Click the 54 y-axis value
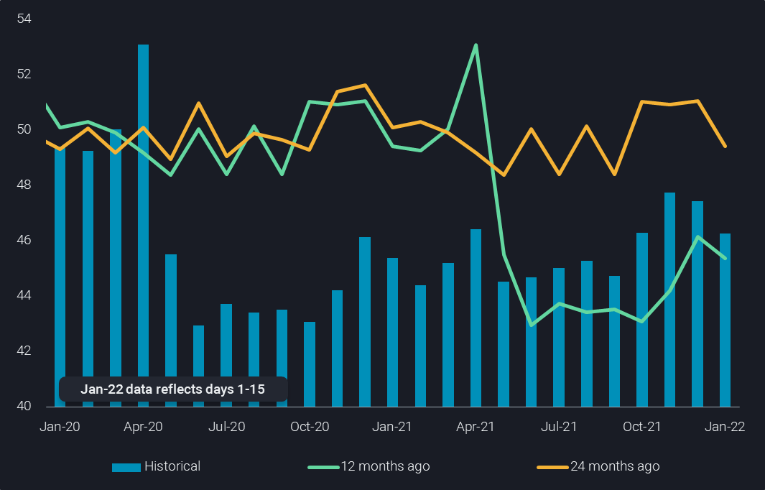The height and width of the screenshot is (490, 765). pyautogui.click(x=24, y=19)
